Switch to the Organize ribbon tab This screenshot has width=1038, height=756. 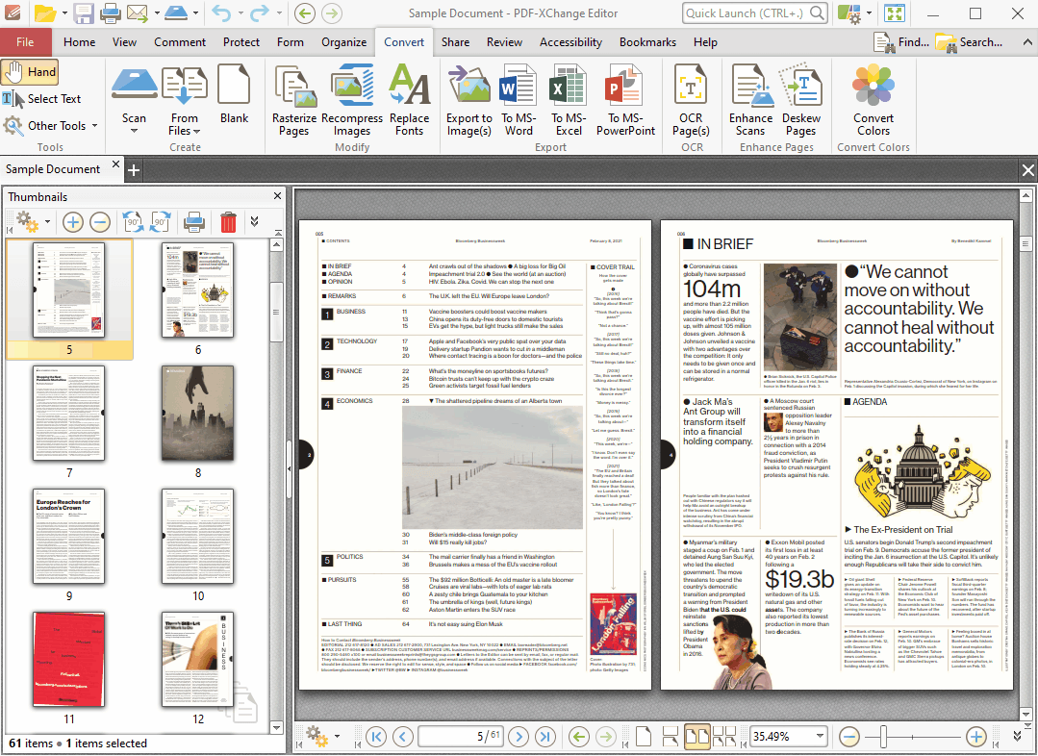tap(343, 42)
